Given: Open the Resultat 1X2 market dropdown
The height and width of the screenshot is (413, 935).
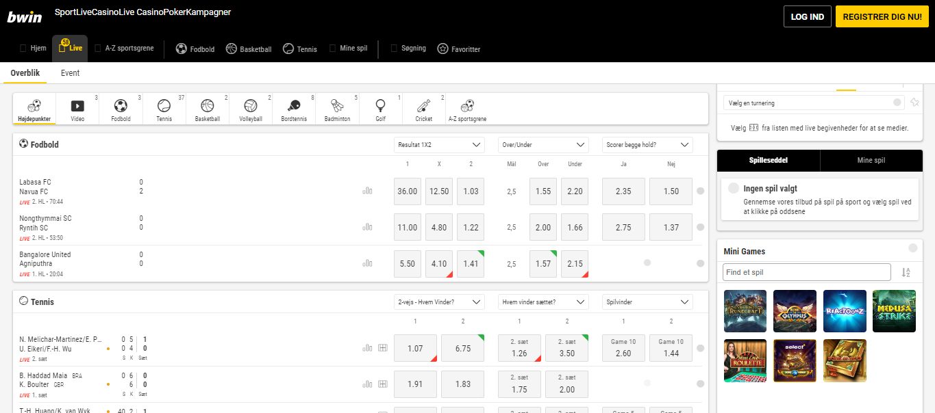Looking at the screenshot, I should pyautogui.click(x=439, y=145).
